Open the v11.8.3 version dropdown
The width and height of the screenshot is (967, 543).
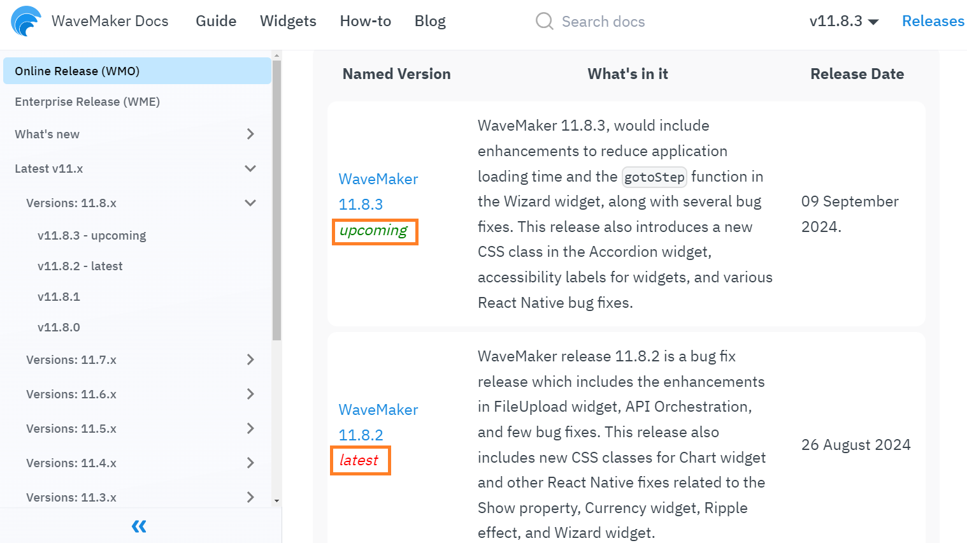click(843, 20)
